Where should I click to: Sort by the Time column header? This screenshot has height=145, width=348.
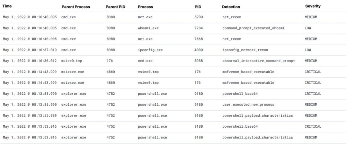click(7, 6)
